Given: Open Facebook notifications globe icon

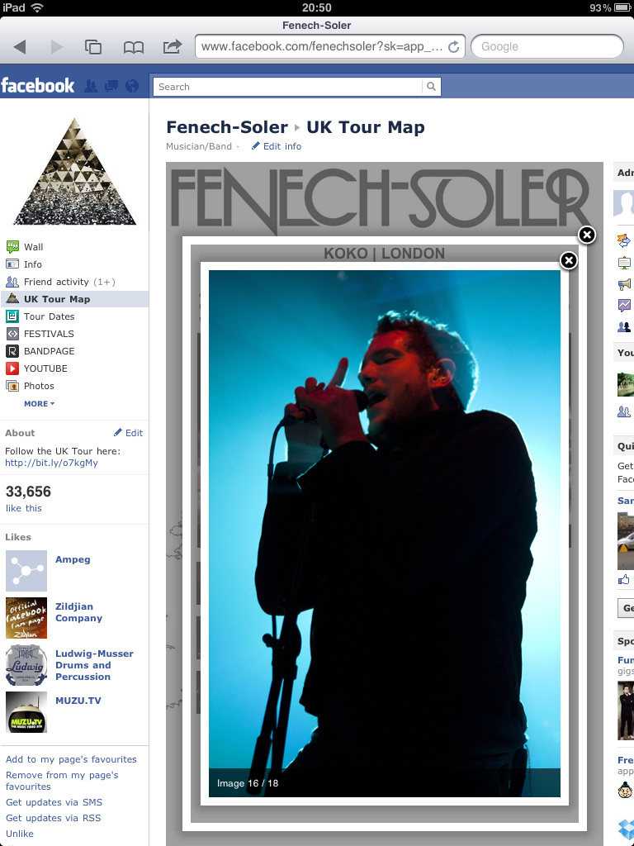Looking at the screenshot, I should (x=131, y=86).
